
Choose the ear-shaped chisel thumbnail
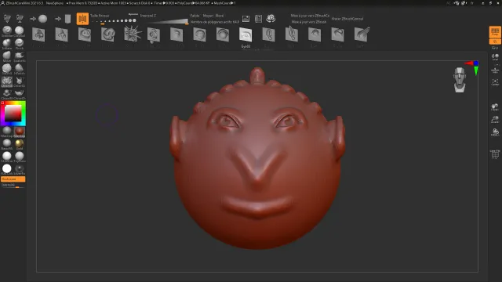pos(268,34)
